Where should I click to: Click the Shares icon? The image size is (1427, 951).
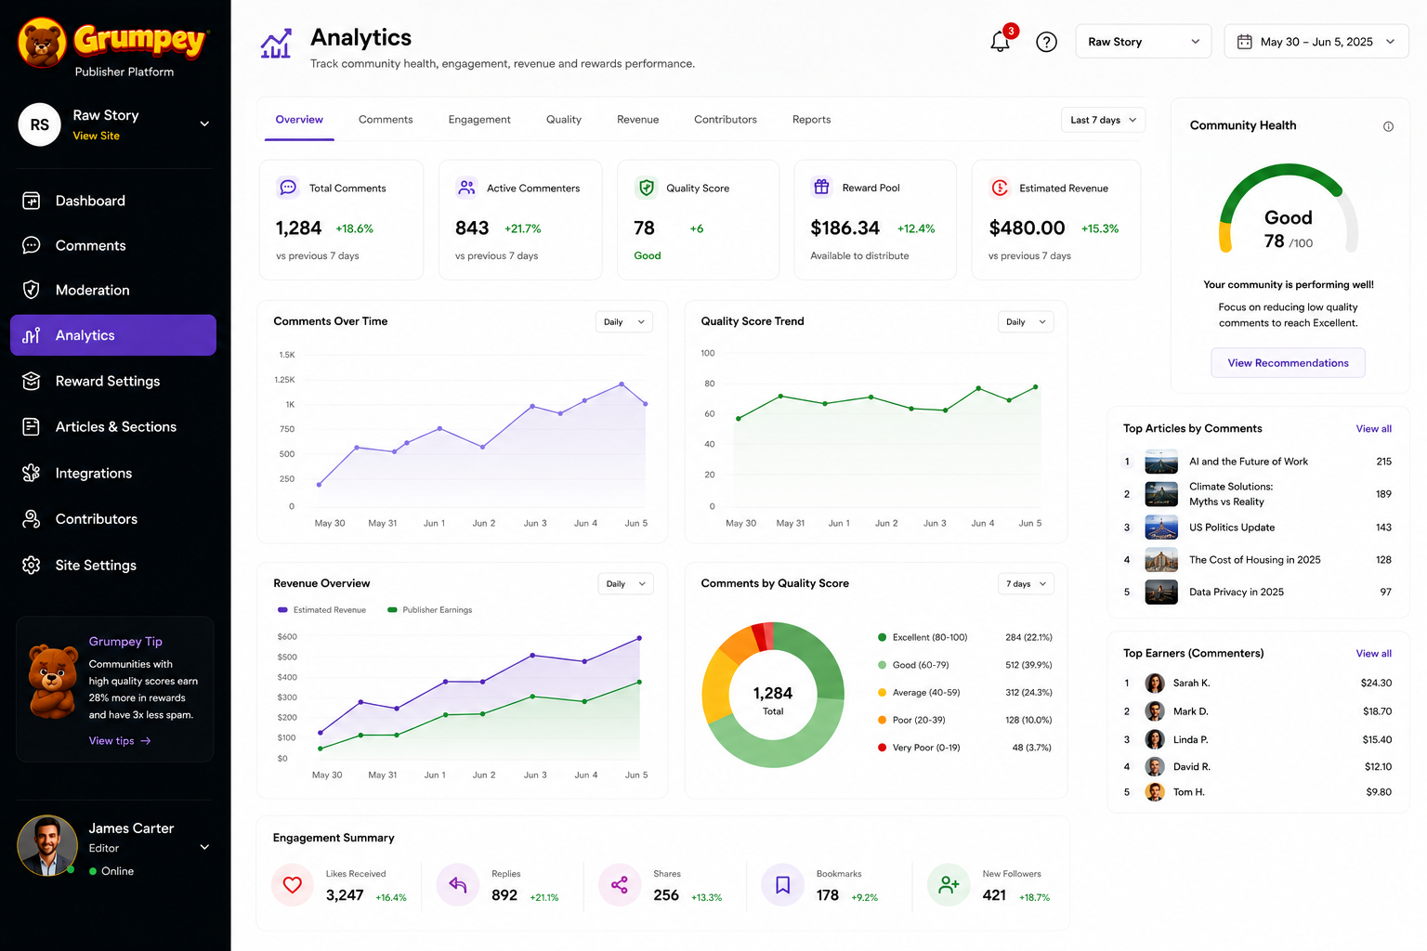pos(620,885)
